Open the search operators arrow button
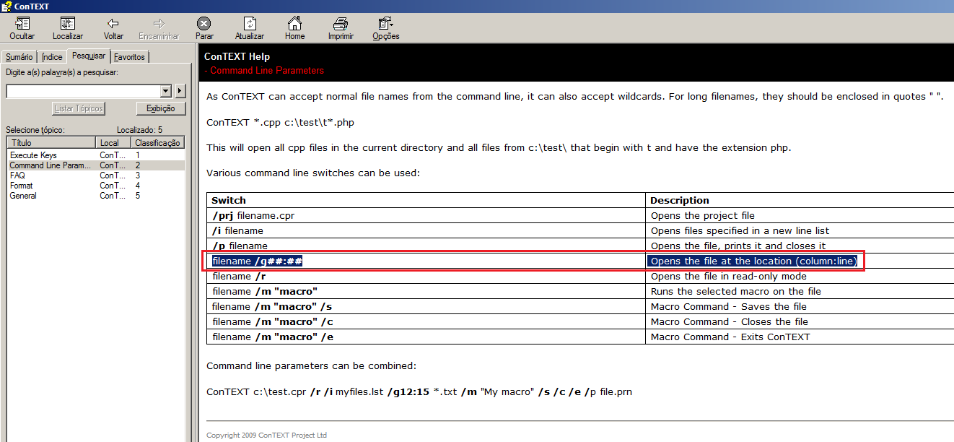This screenshot has height=442, width=954. (180, 91)
